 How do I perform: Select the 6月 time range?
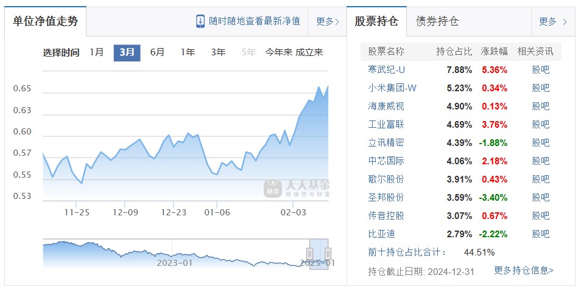pos(157,52)
